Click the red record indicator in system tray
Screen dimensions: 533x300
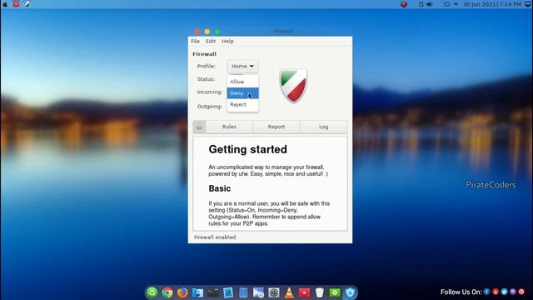(404, 4)
